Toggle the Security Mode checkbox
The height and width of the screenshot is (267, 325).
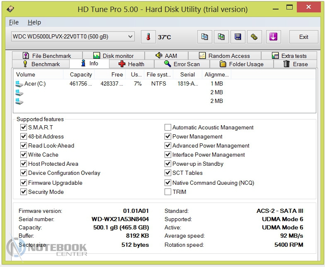tap(23, 192)
